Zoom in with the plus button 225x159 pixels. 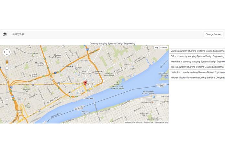7,68
